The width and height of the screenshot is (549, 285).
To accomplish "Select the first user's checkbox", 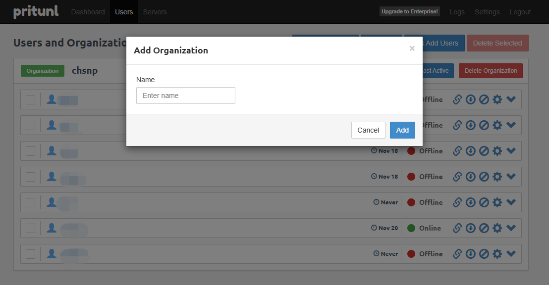I will (x=31, y=99).
